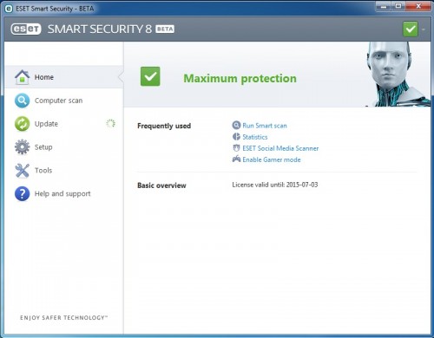Click the green protection status checkmark in header

(411, 29)
